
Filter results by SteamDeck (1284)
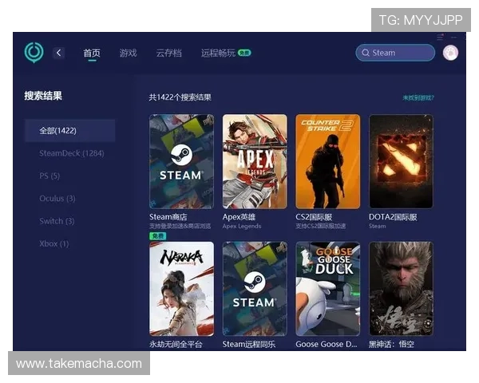click(x=72, y=153)
